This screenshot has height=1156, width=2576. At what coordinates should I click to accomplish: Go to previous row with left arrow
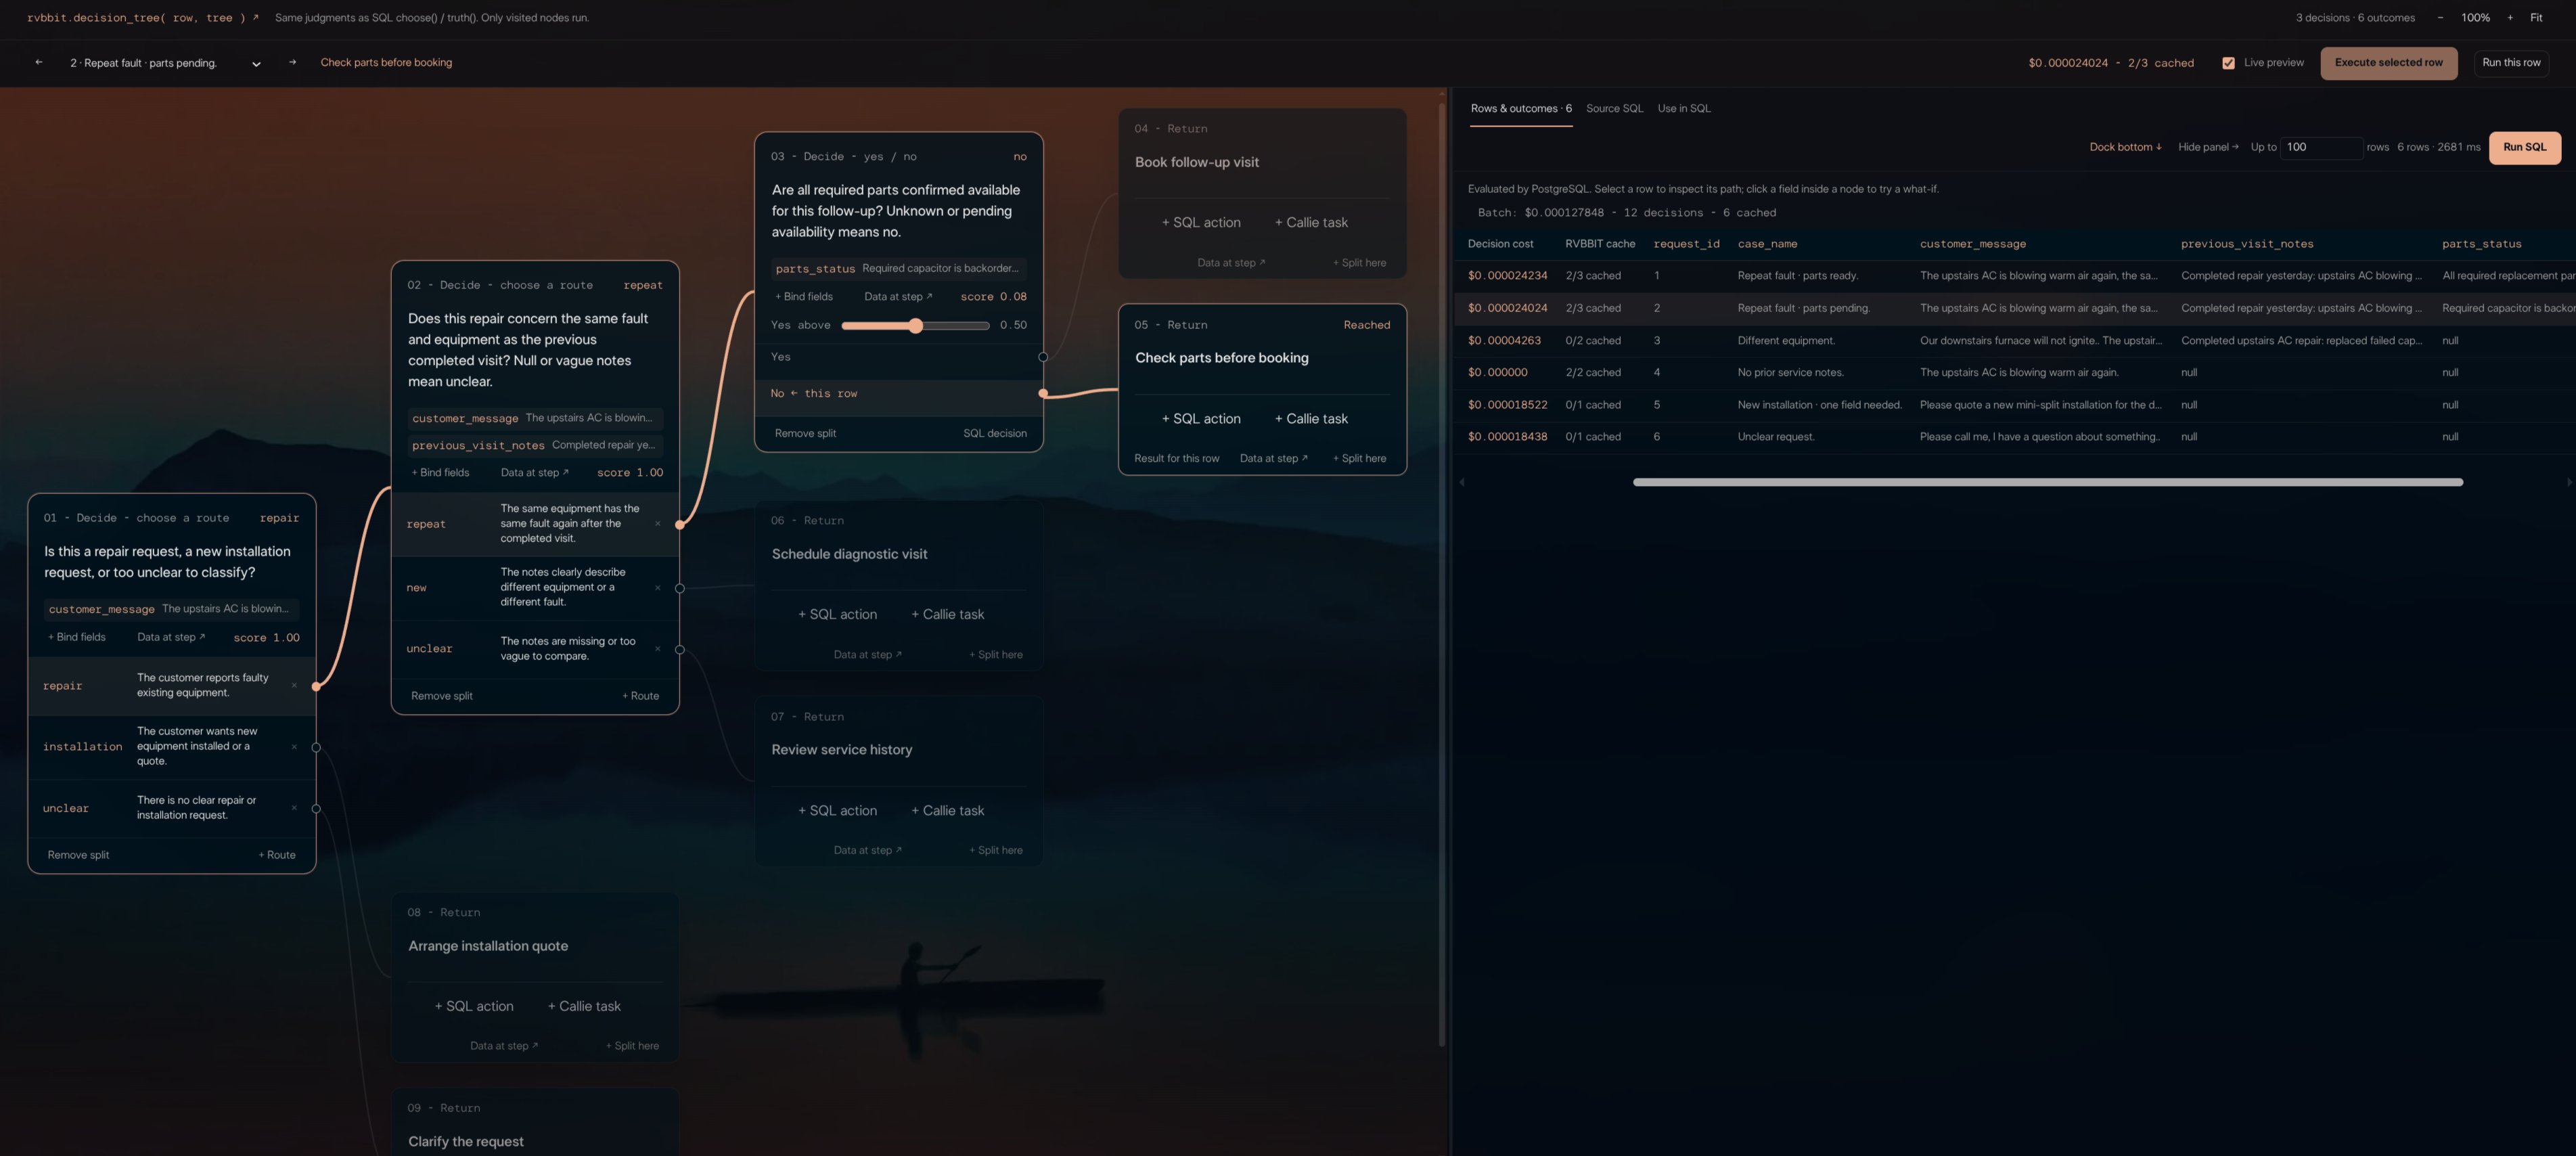39,62
